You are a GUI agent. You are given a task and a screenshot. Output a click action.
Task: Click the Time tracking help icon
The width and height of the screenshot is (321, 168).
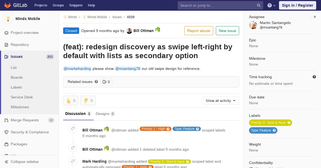314,77
